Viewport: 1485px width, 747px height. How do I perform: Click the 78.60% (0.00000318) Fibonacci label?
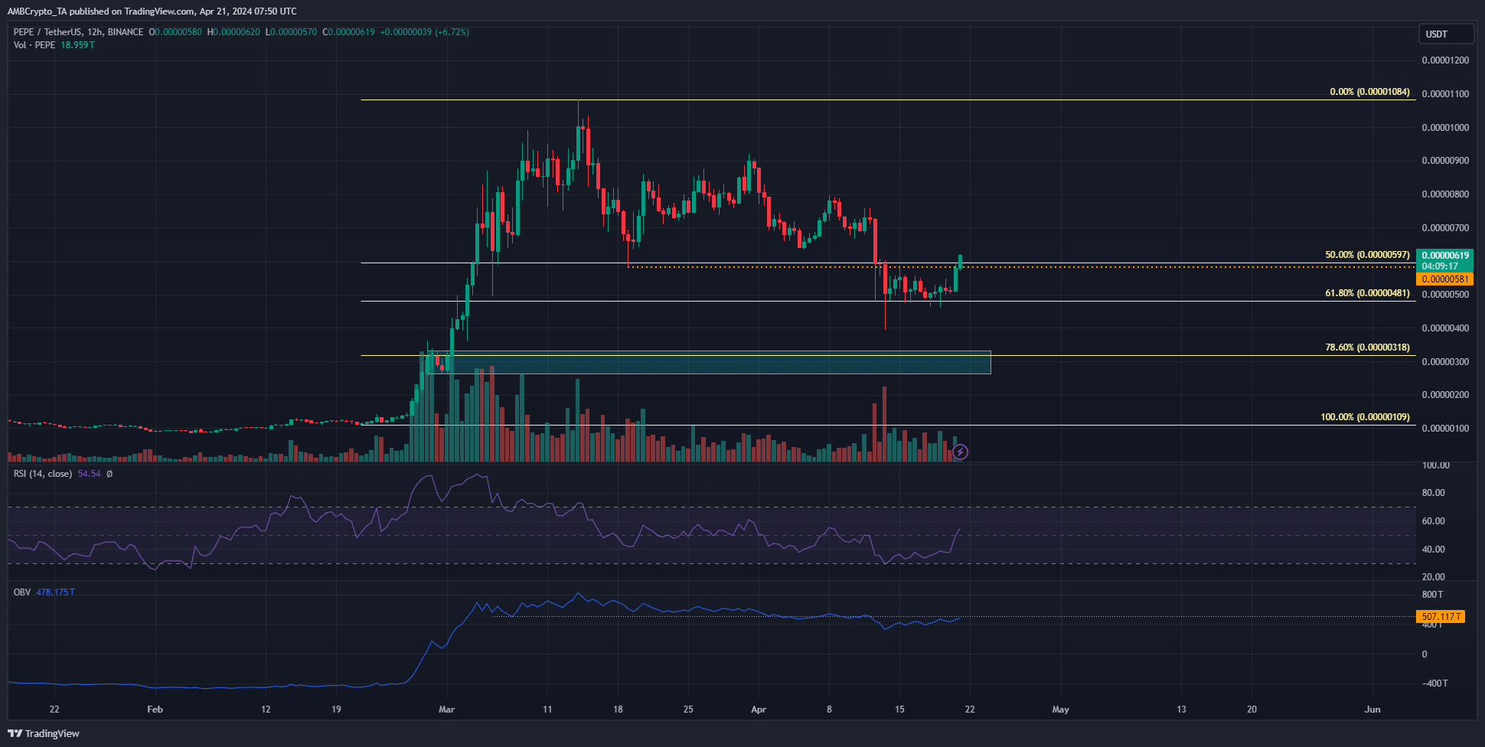click(x=1367, y=347)
